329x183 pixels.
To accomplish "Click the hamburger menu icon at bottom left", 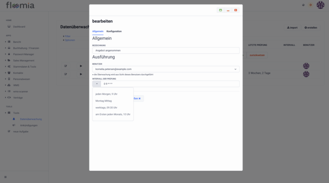I will (x=6, y=177).
